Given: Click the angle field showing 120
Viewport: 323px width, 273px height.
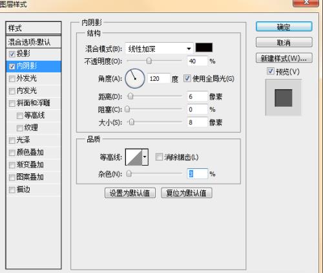Looking at the screenshot, I should click(x=159, y=79).
